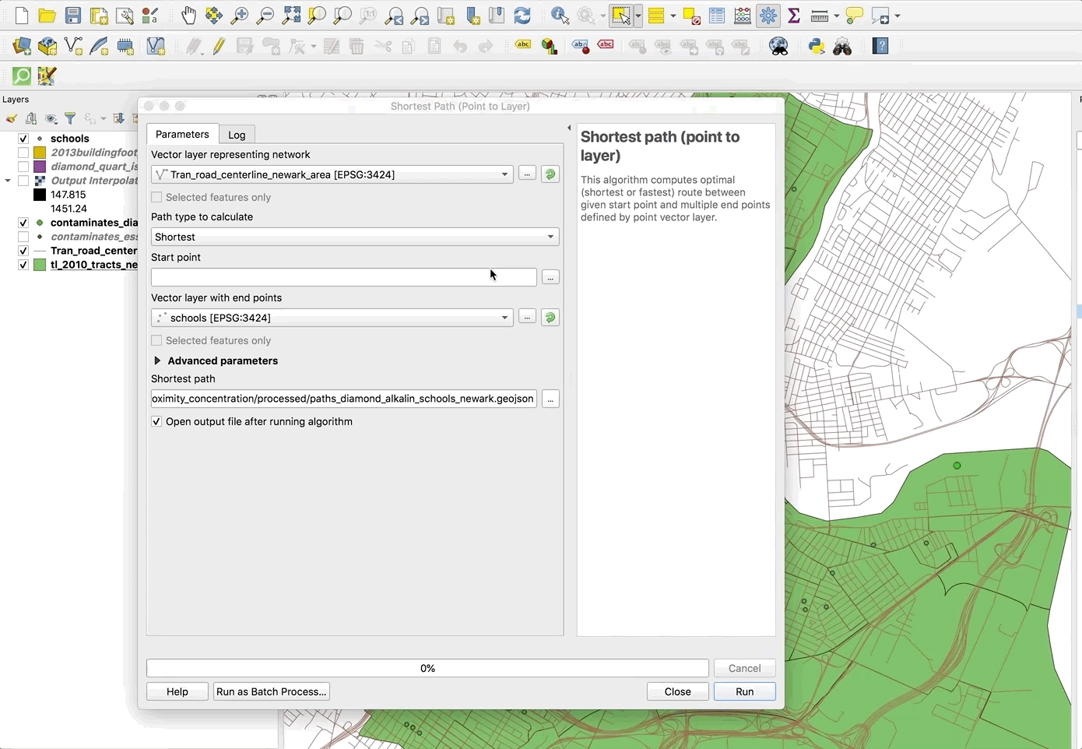1082x749 pixels.
Task: Switch to the Log tab
Action: (237, 135)
